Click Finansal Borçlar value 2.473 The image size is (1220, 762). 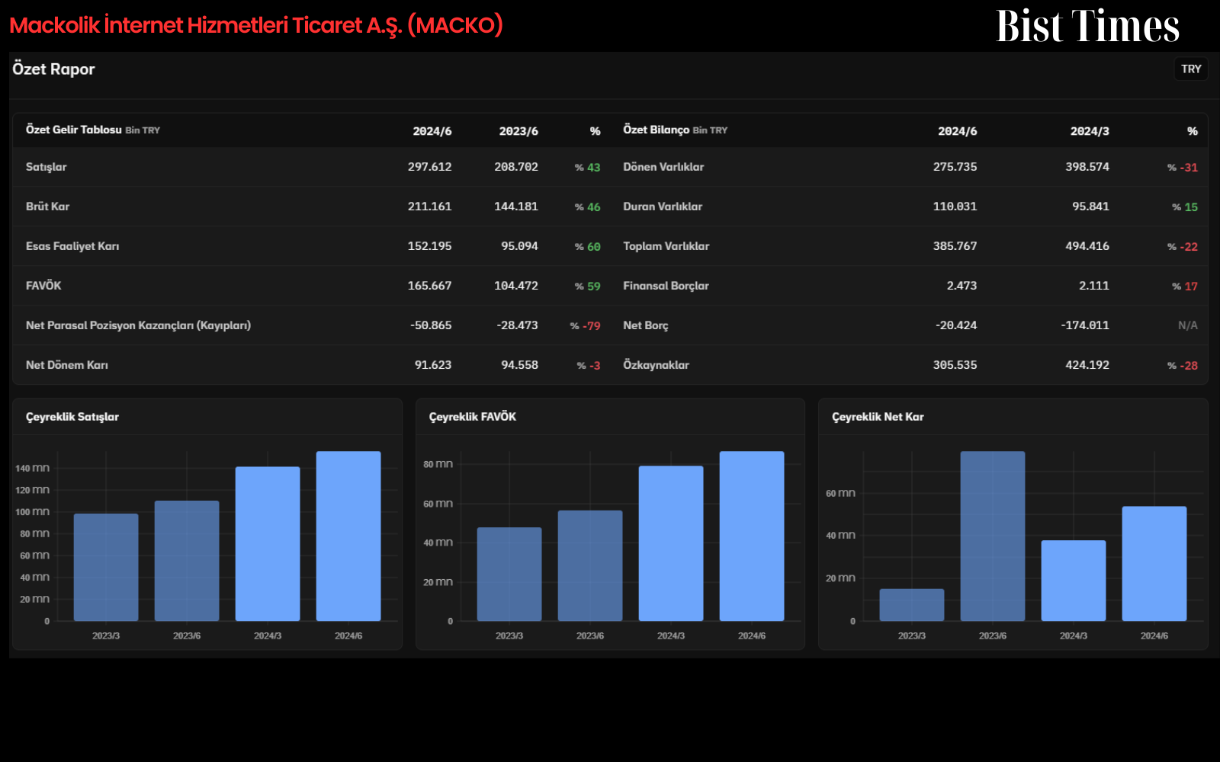click(962, 286)
